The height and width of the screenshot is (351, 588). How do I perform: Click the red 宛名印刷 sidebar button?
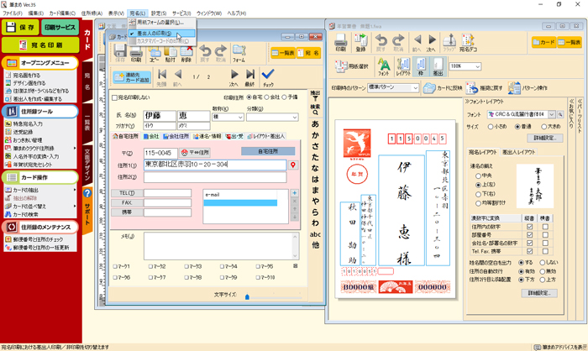point(41,45)
